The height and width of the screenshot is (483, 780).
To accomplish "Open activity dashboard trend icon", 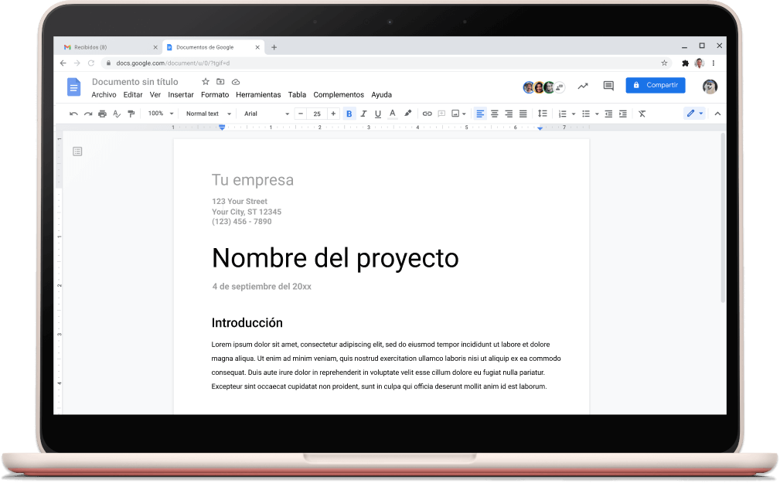I will coord(583,86).
